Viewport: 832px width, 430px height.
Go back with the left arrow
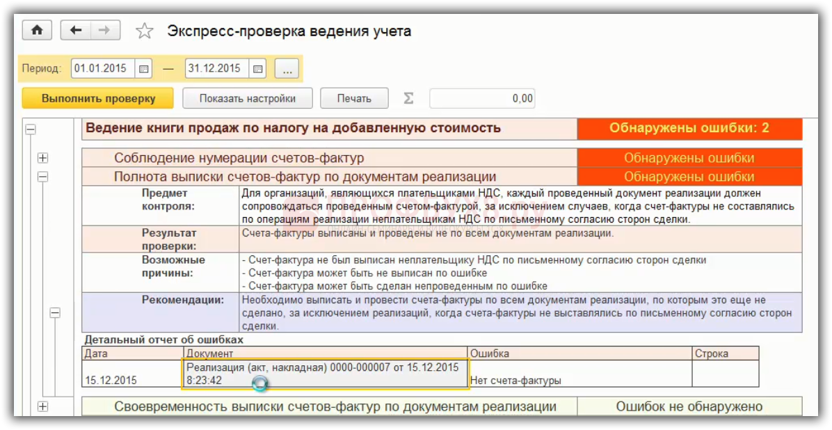[76, 30]
